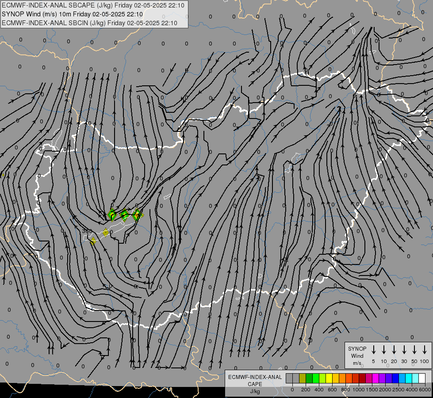Click the ECMWF-INDEX-ANAL legend title
The image size is (433, 398).
coord(255,377)
